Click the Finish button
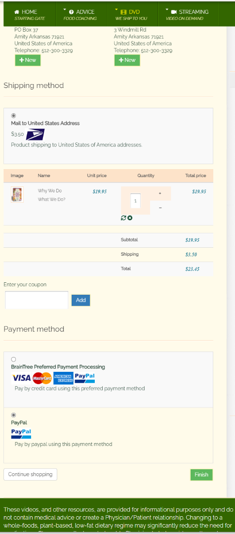This screenshot has width=235, height=534. click(201, 475)
